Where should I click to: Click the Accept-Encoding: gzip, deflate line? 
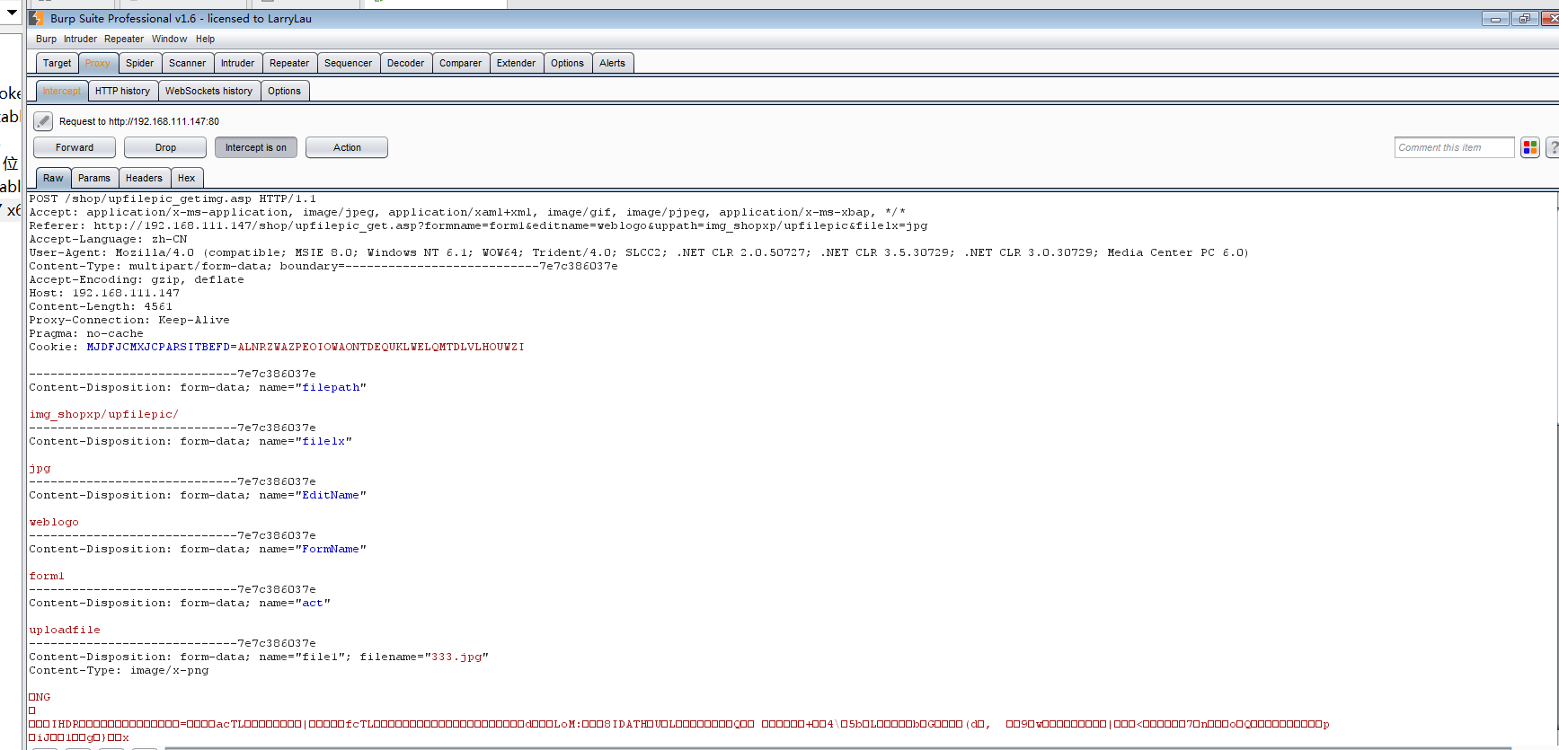click(x=137, y=279)
